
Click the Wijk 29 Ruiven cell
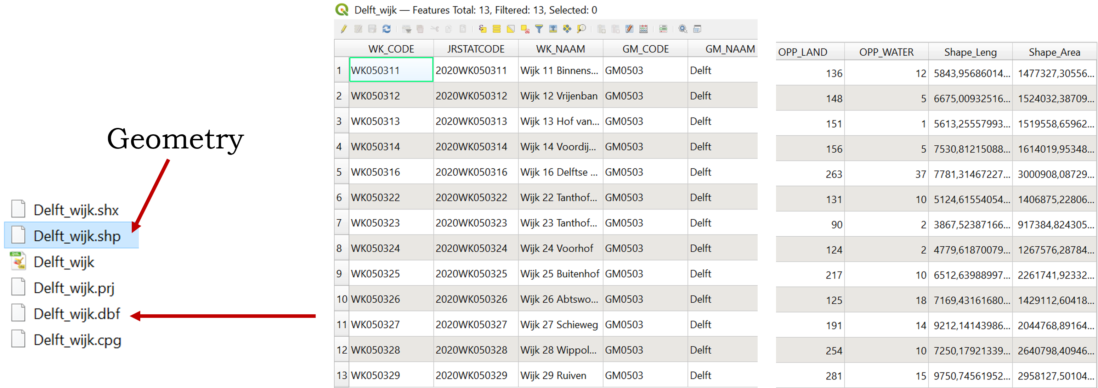click(560, 375)
